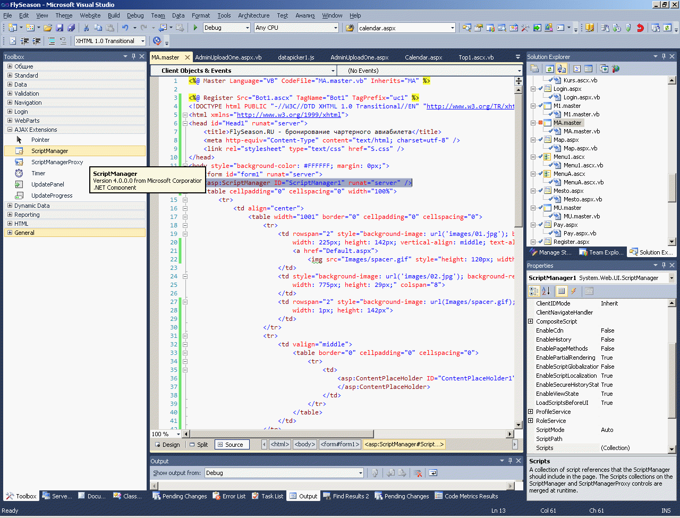Open the Debug solution configuration dropdown
680x518 pixels.
coord(248,28)
